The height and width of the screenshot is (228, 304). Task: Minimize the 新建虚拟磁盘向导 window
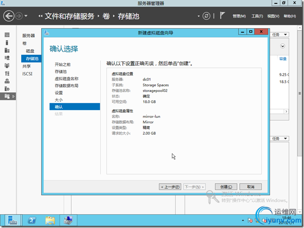[x=243, y=32]
